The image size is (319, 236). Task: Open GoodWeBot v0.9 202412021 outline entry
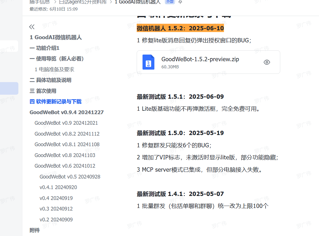tap(66, 123)
